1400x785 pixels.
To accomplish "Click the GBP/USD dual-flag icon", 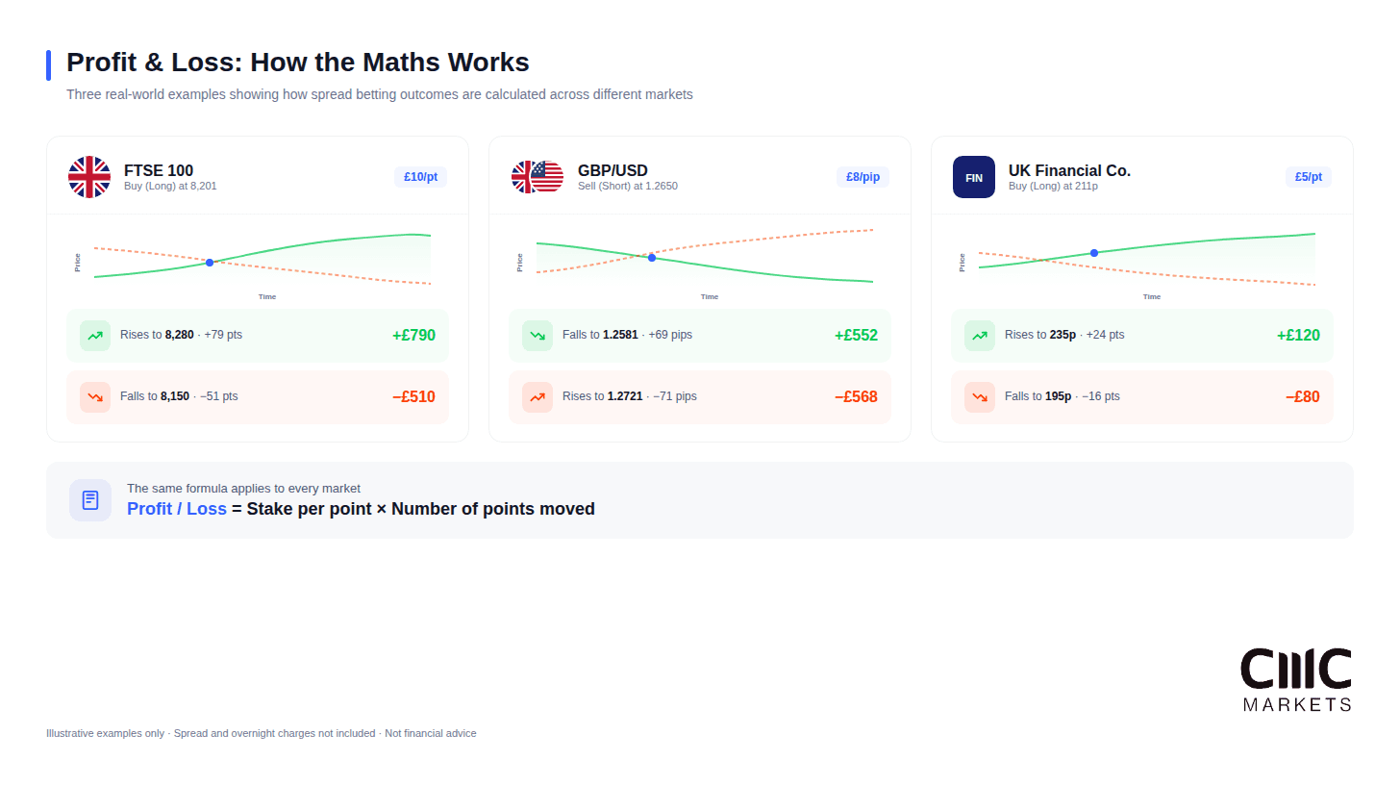I will click(x=537, y=177).
